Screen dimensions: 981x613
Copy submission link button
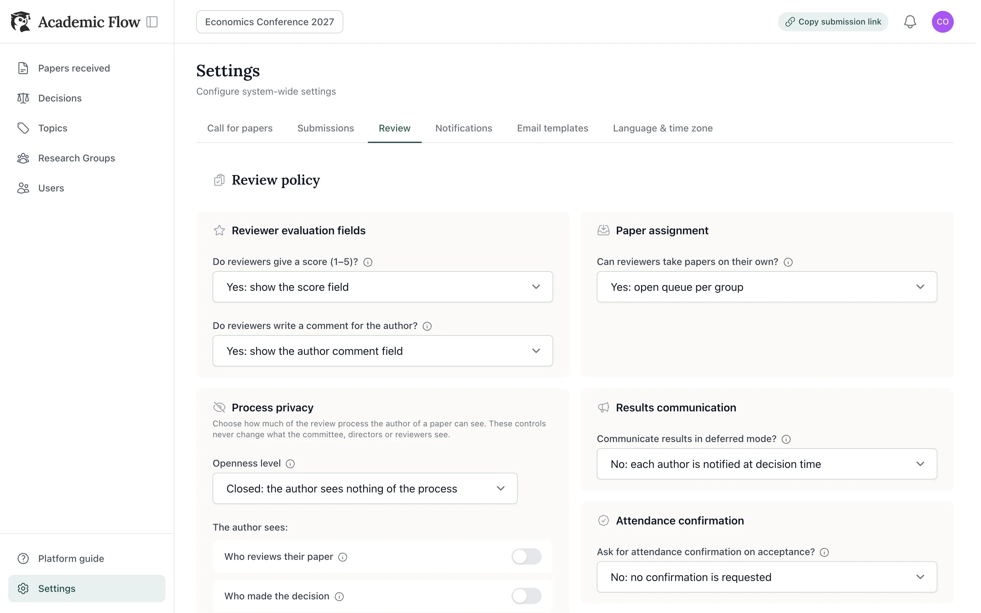[x=832, y=22]
